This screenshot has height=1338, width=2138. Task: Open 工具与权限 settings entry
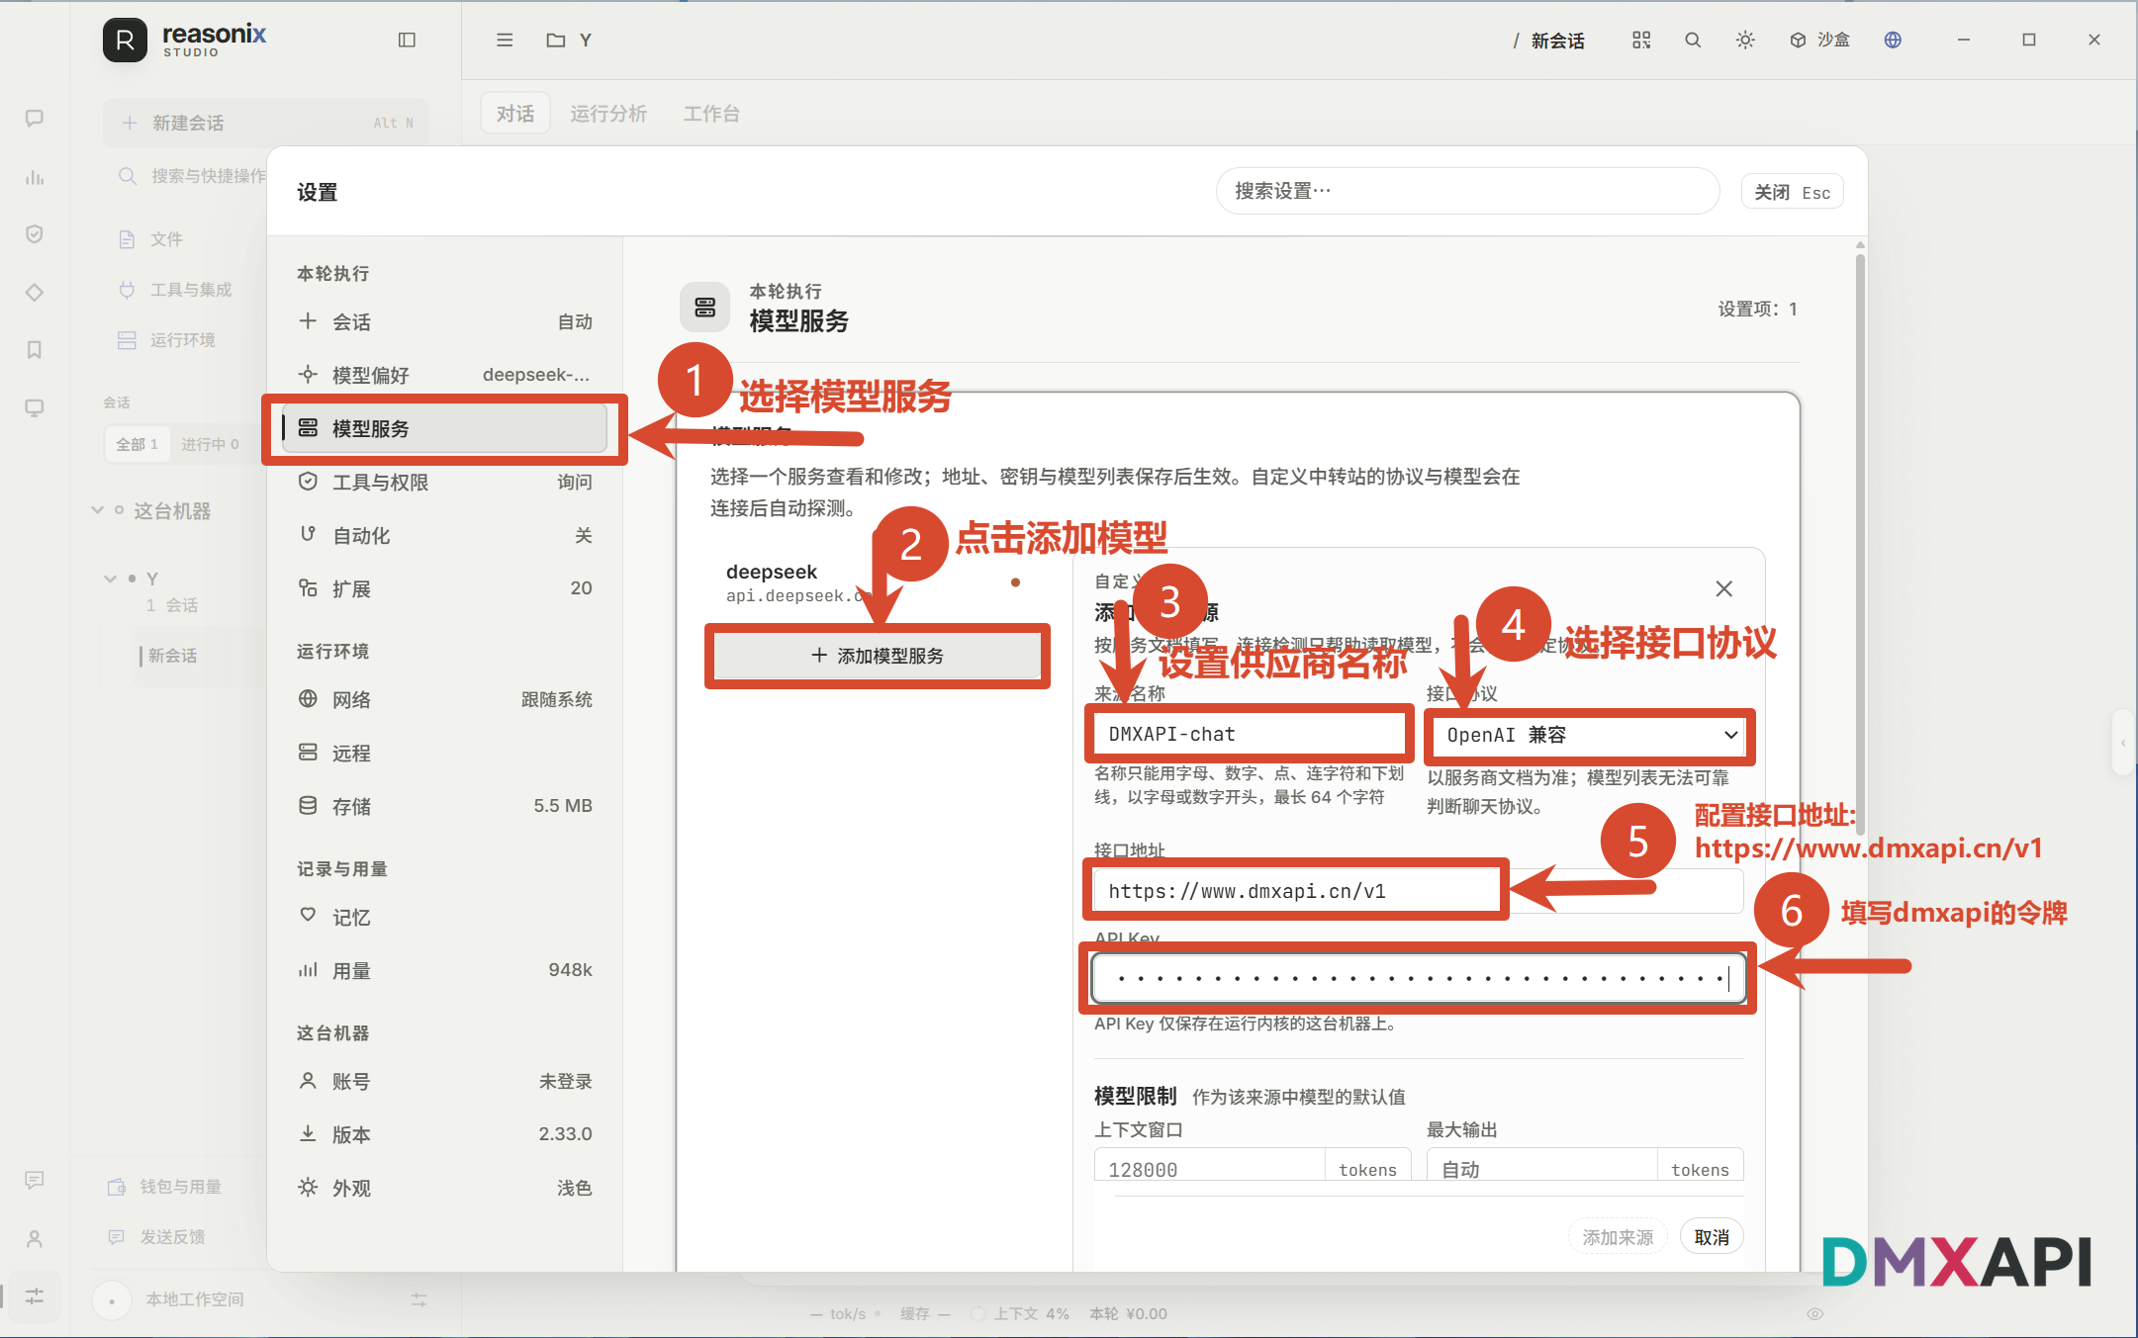tap(444, 482)
